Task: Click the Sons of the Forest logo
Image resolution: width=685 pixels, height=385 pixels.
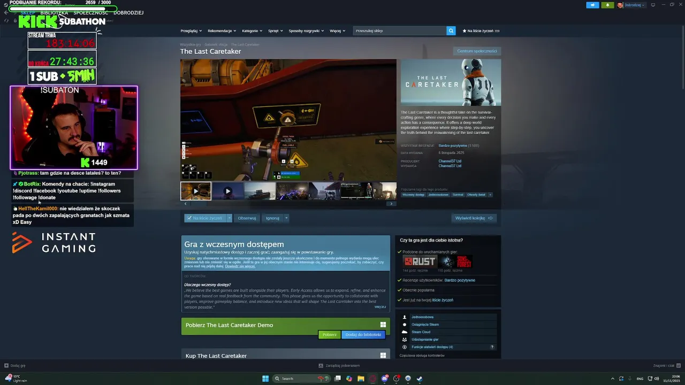Action: click(455, 261)
